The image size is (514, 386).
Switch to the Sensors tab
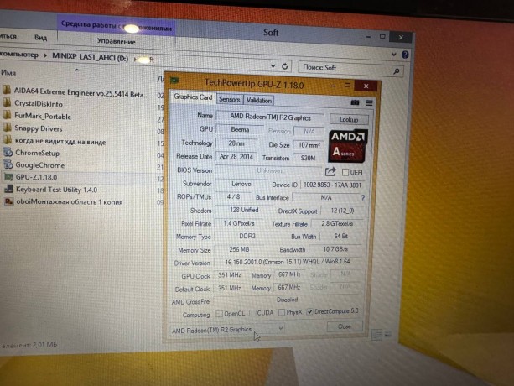click(230, 99)
